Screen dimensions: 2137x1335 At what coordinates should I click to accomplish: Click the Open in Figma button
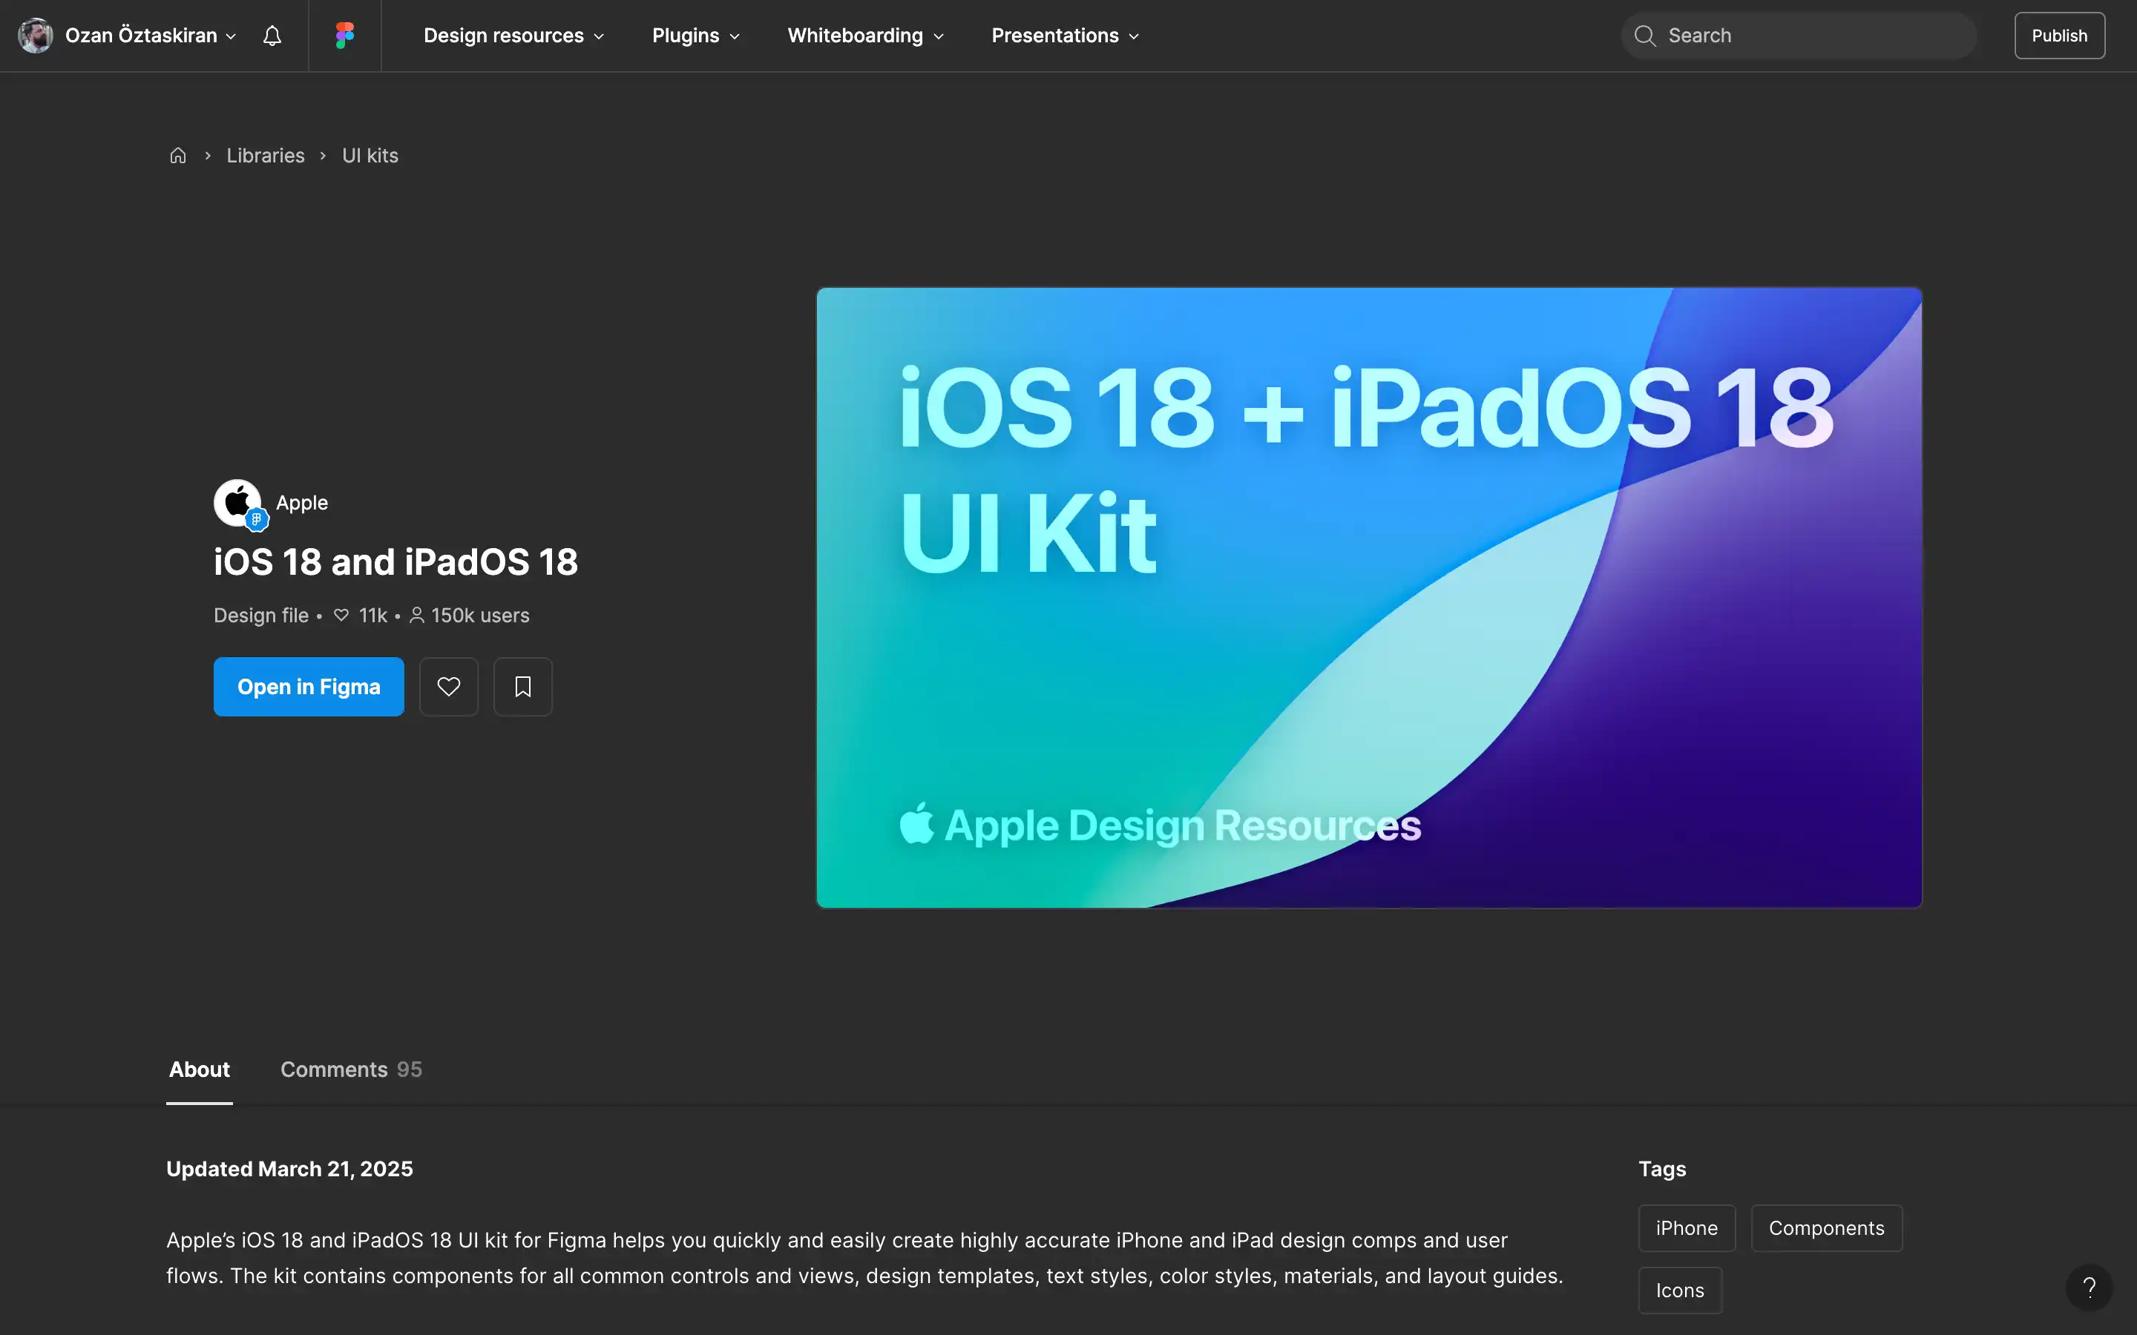click(x=309, y=686)
